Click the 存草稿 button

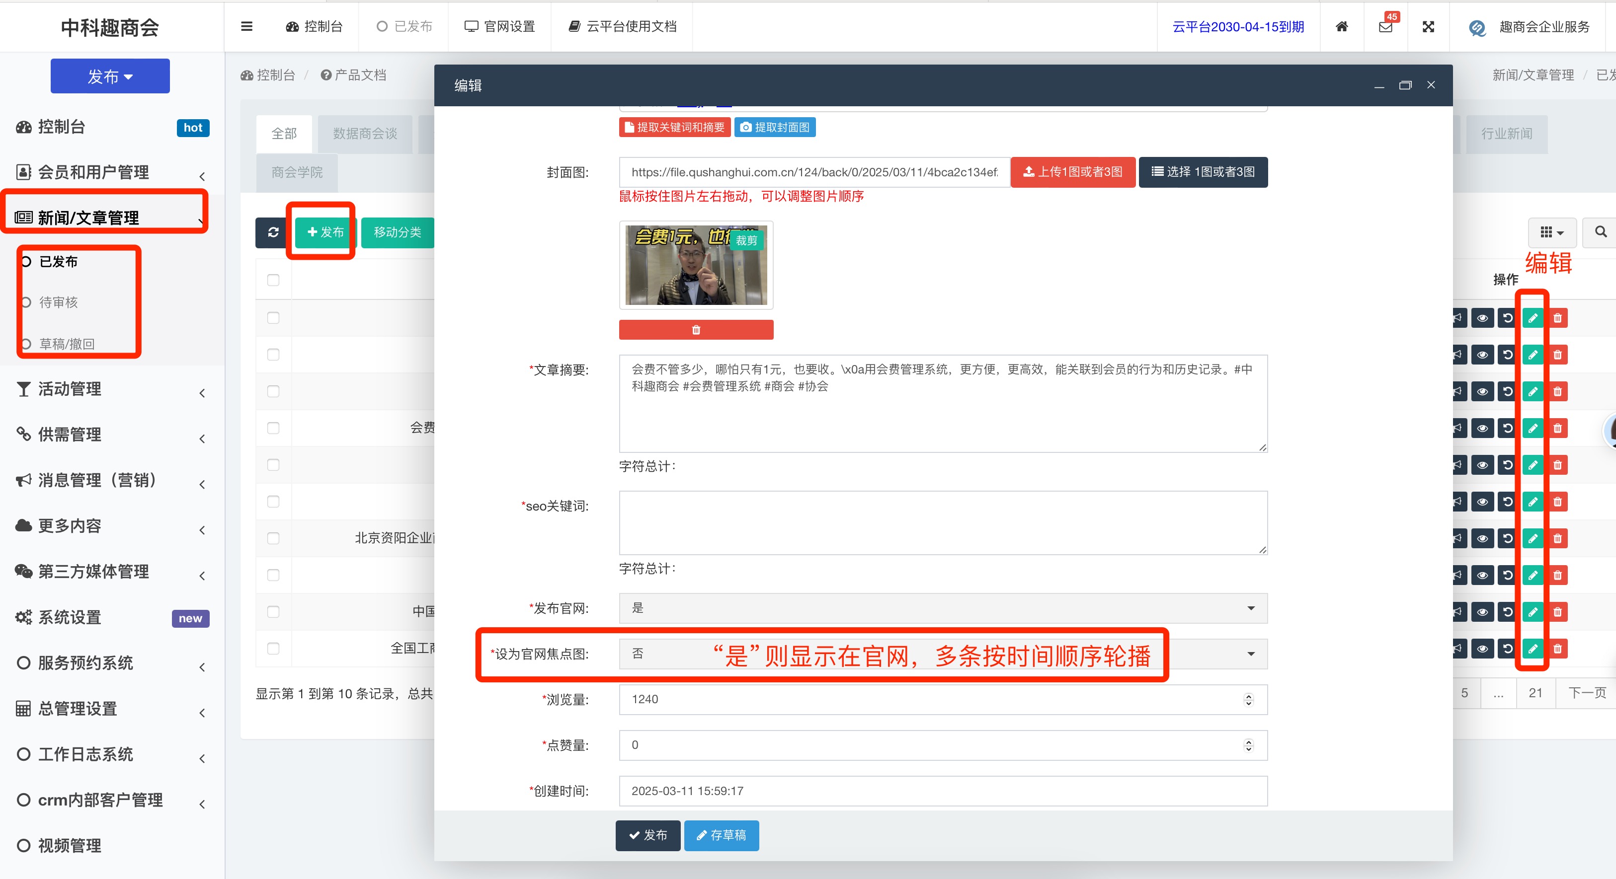click(x=721, y=835)
